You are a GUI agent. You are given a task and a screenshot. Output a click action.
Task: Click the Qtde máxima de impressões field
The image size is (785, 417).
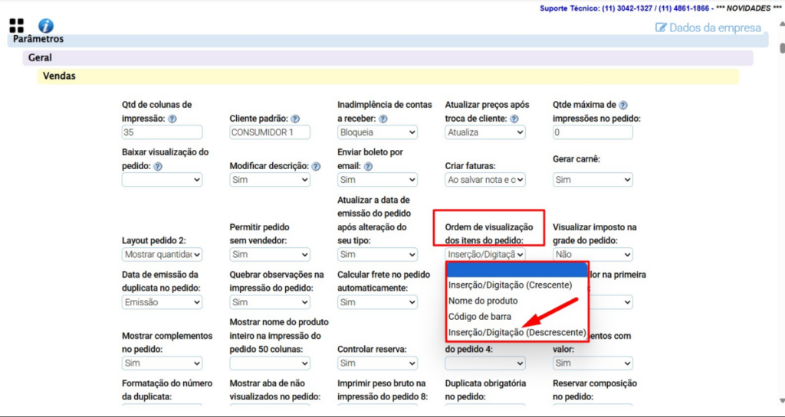tap(593, 132)
